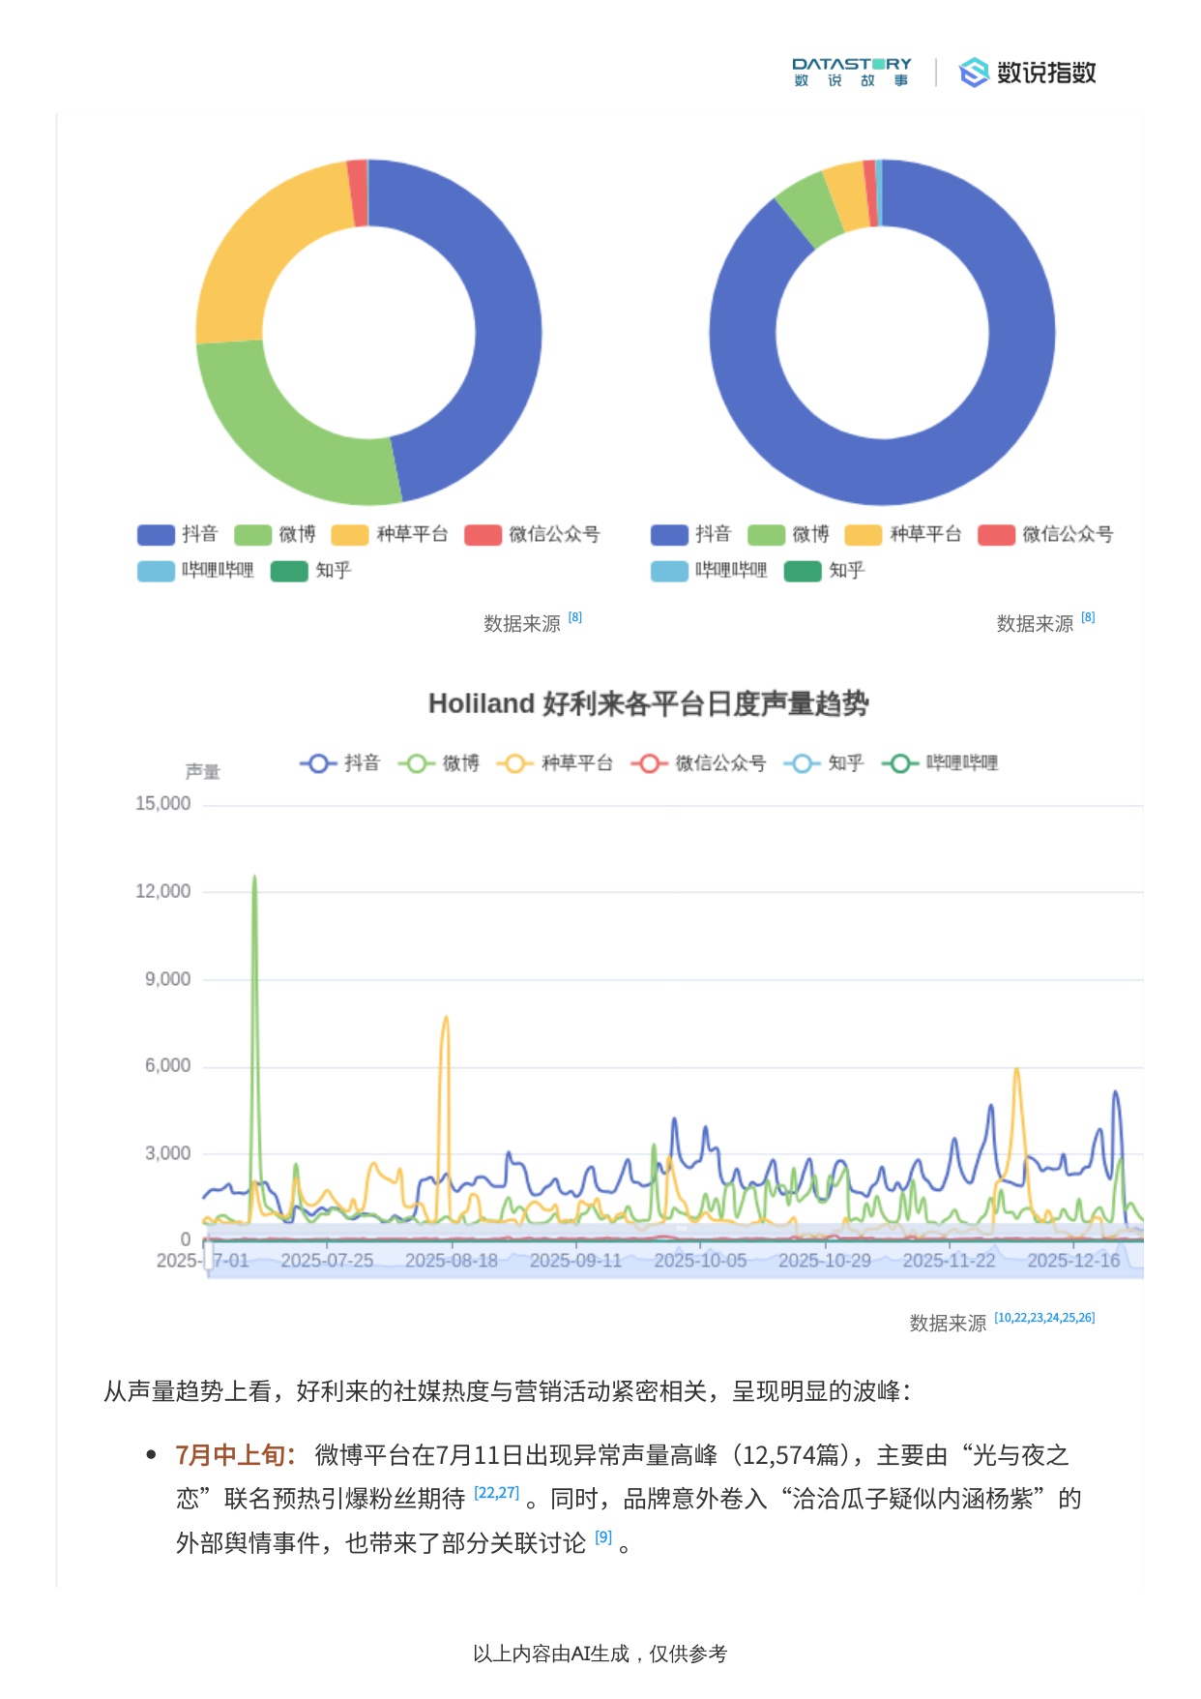Toggle 知乎 legend in right donut chart
Viewport: 1201px width, 1699px height.
825,571
